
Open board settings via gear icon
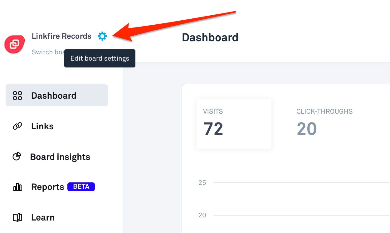tap(102, 36)
